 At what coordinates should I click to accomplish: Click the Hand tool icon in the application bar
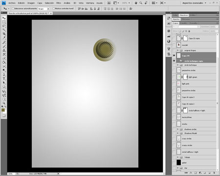(136, 3)
